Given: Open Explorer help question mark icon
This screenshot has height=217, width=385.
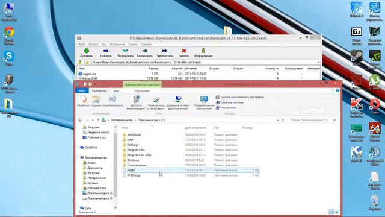Looking at the screenshot, I should click(338, 90).
